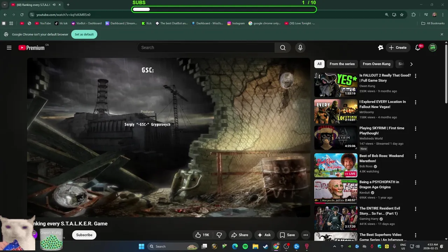This screenshot has width=448, height=252.
Task: Save the video to a playlist
Action: click(x=287, y=235)
